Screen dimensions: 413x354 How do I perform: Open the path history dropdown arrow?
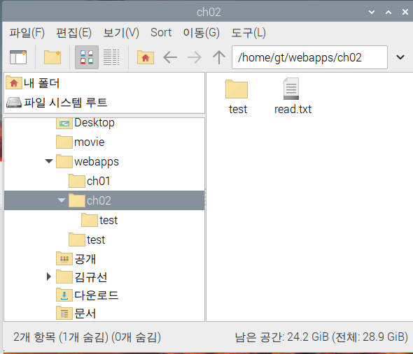pos(400,57)
